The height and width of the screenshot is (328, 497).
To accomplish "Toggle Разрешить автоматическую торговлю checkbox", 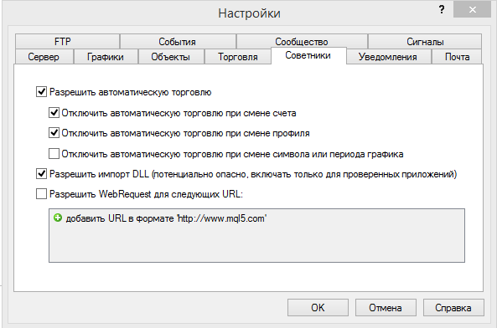I will (41, 92).
